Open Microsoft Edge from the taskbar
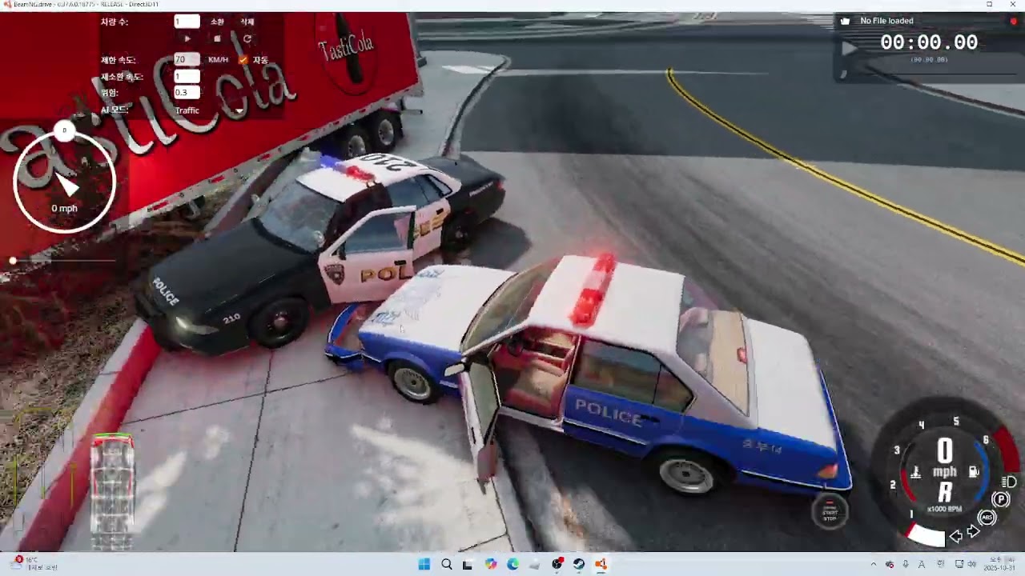 [x=513, y=564]
